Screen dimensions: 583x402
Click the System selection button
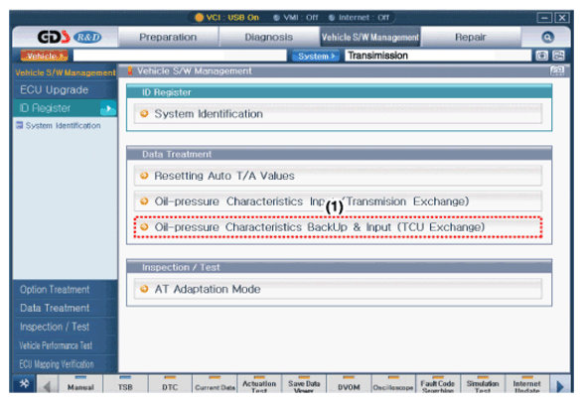point(316,56)
